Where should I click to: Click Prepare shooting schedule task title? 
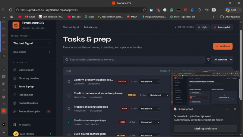pyautogui.click(x=91, y=107)
